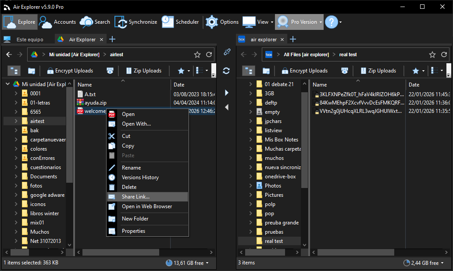Open the Scheduler
The image size is (453, 271).
click(180, 22)
